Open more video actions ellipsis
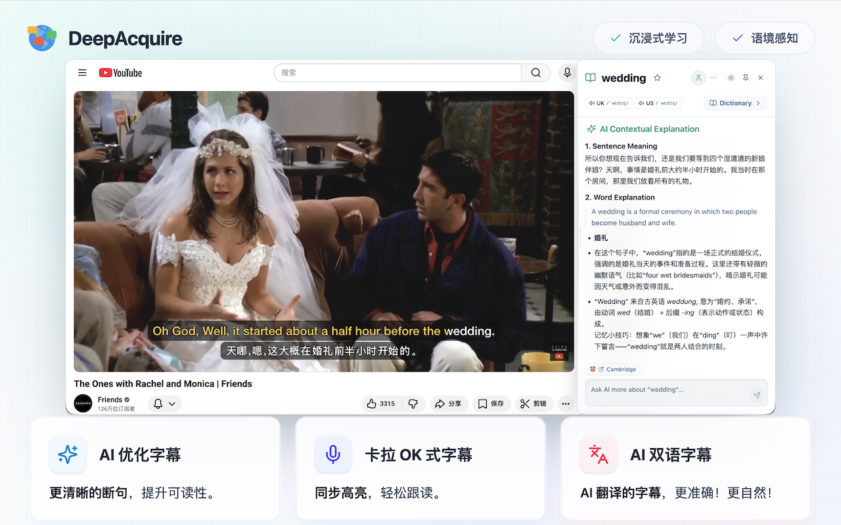The height and width of the screenshot is (525, 841). (x=566, y=404)
